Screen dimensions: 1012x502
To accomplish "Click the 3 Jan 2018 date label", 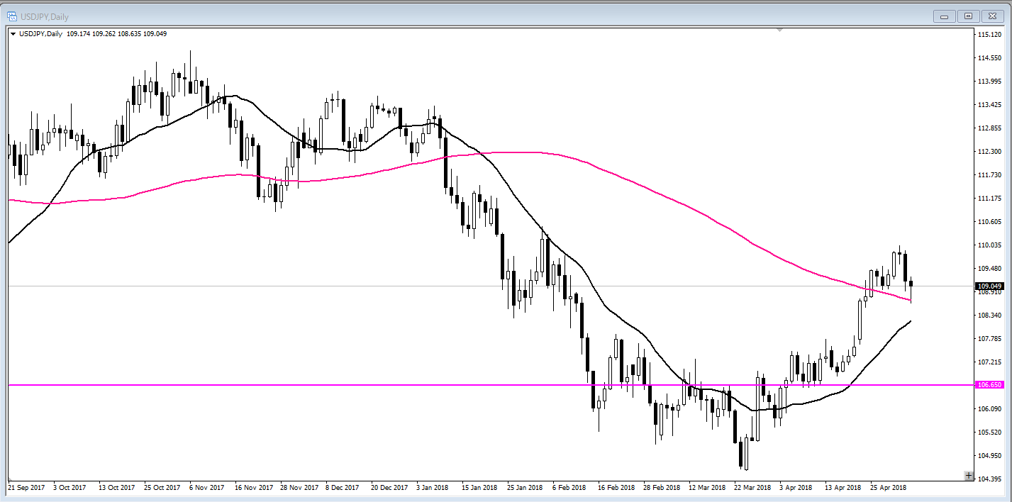I will point(433,488).
